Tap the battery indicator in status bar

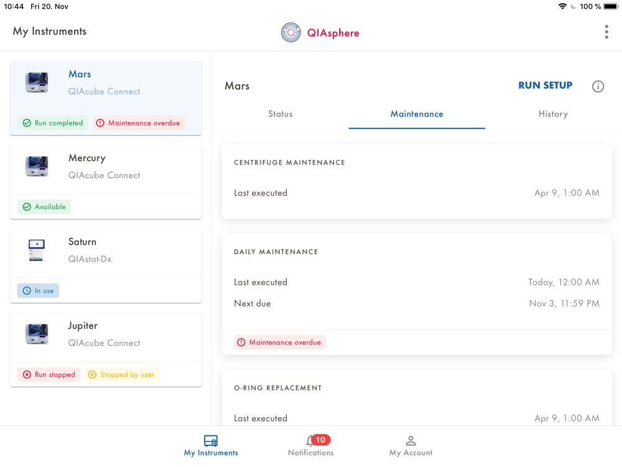pos(611,6)
